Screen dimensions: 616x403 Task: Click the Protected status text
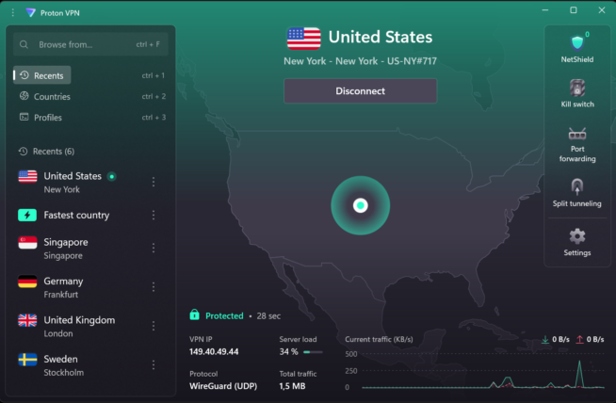[x=224, y=315]
